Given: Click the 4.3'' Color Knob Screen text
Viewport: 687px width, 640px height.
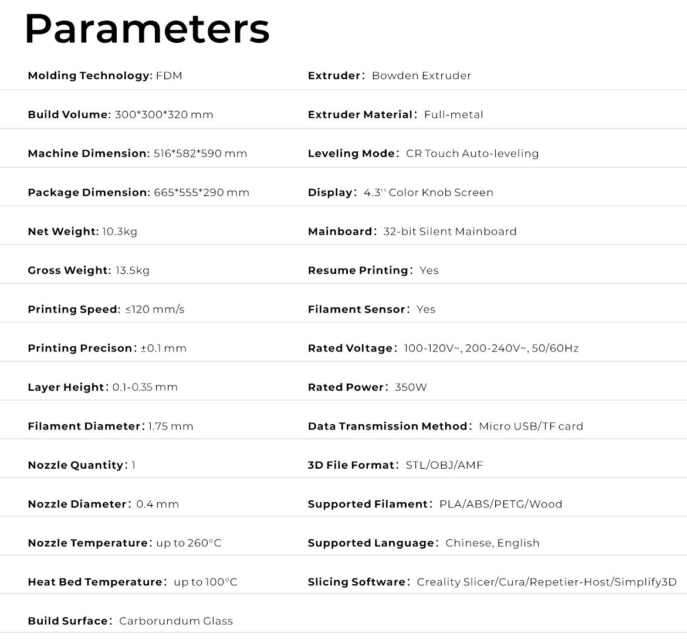Looking at the screenshot, I should (x=428, y=192).
